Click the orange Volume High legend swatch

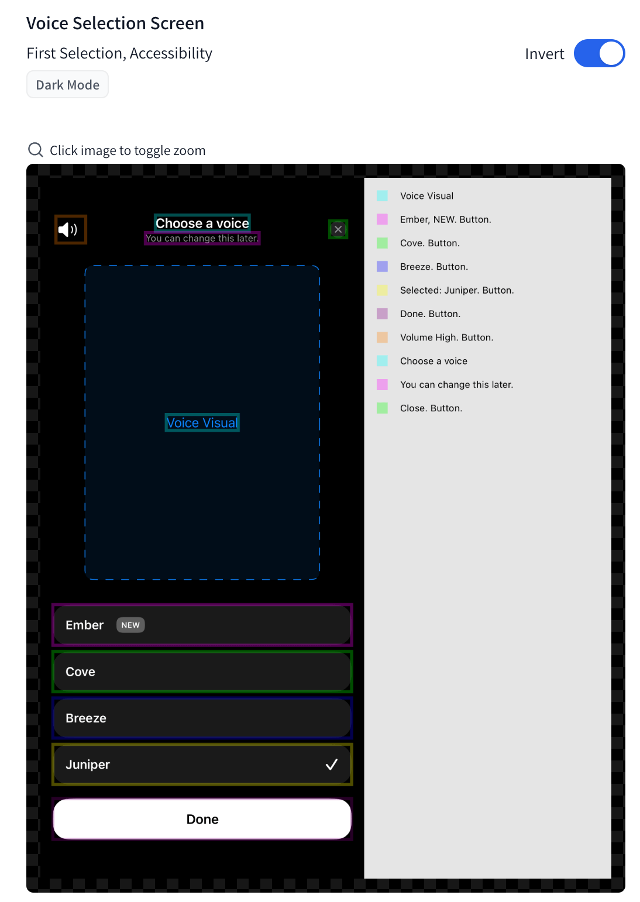pyautogui.click(x=383, y=337)
